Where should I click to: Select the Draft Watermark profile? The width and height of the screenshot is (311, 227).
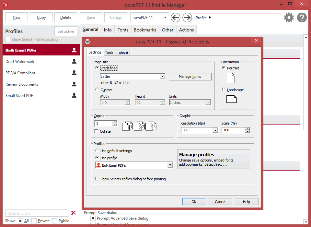pyautogui.click(x=41, y=61)
